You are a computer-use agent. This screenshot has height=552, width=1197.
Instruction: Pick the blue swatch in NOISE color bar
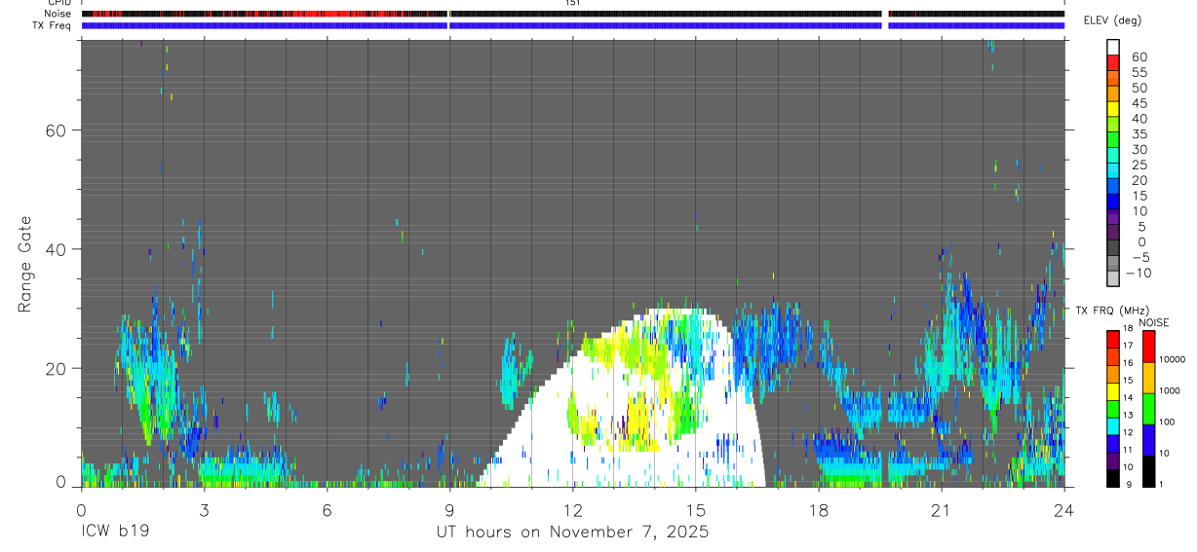pyautogui.click(x=1147, y=440)
